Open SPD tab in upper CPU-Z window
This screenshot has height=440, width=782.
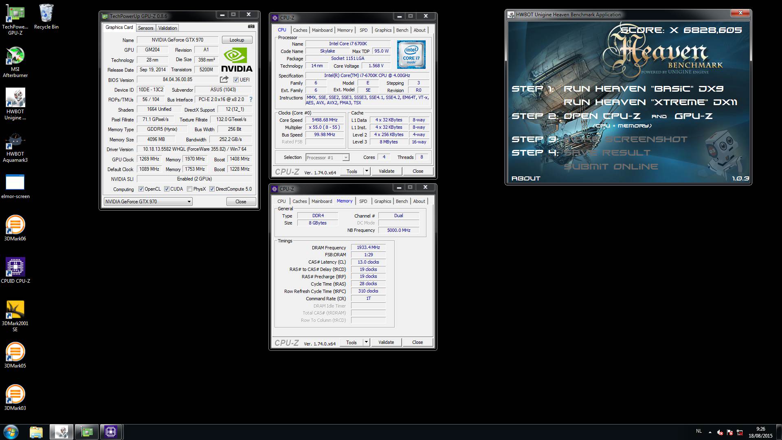coord(364,30)
